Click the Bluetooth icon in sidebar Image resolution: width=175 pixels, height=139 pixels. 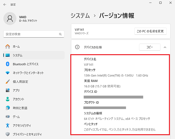click(8, 64)
